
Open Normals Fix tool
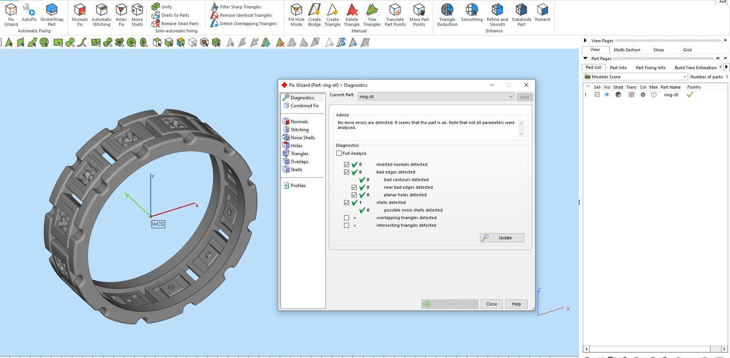pyautogui.click(x=80, y=15)
